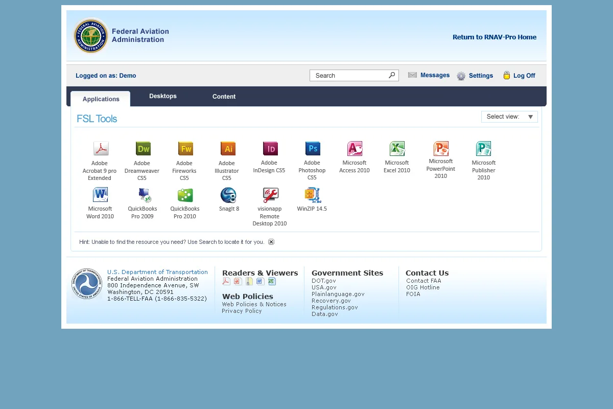Click the Log Off link
613x409 pixels.
[x=524, y=76]
